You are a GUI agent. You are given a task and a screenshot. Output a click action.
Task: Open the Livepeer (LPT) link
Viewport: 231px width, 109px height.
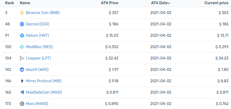pyautogui.click(x=38, y=58)
